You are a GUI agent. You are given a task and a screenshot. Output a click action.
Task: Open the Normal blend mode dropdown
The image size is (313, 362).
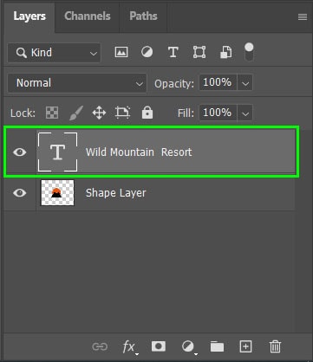tap(77, 83)
